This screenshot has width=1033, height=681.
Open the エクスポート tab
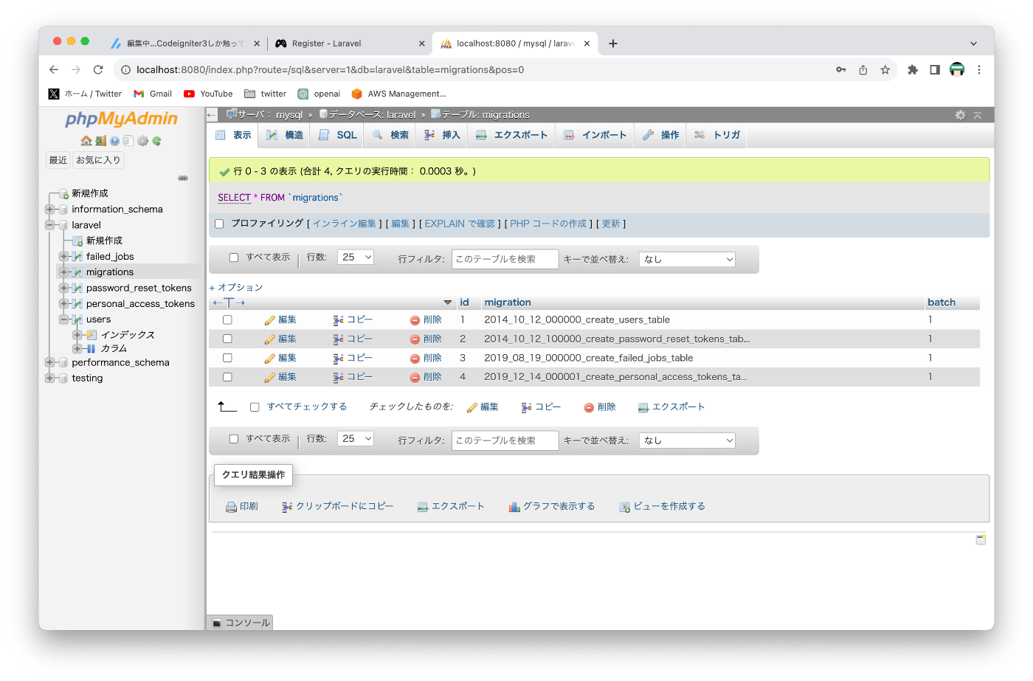[x=511, y=135]
